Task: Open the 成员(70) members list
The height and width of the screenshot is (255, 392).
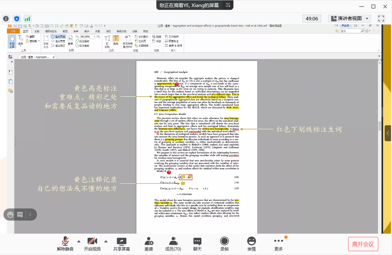Action: click(173, 241)
